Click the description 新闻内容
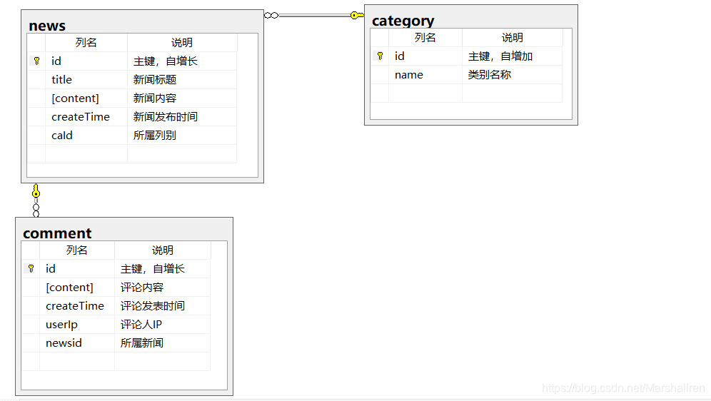 [155, 98]
